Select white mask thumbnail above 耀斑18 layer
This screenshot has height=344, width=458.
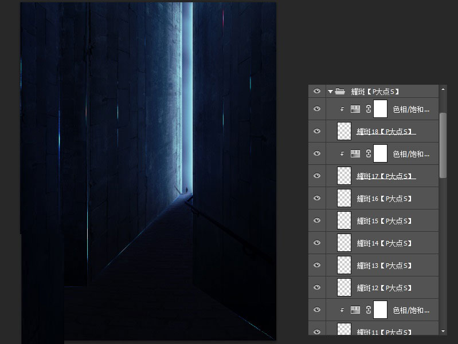pos(380,109)
